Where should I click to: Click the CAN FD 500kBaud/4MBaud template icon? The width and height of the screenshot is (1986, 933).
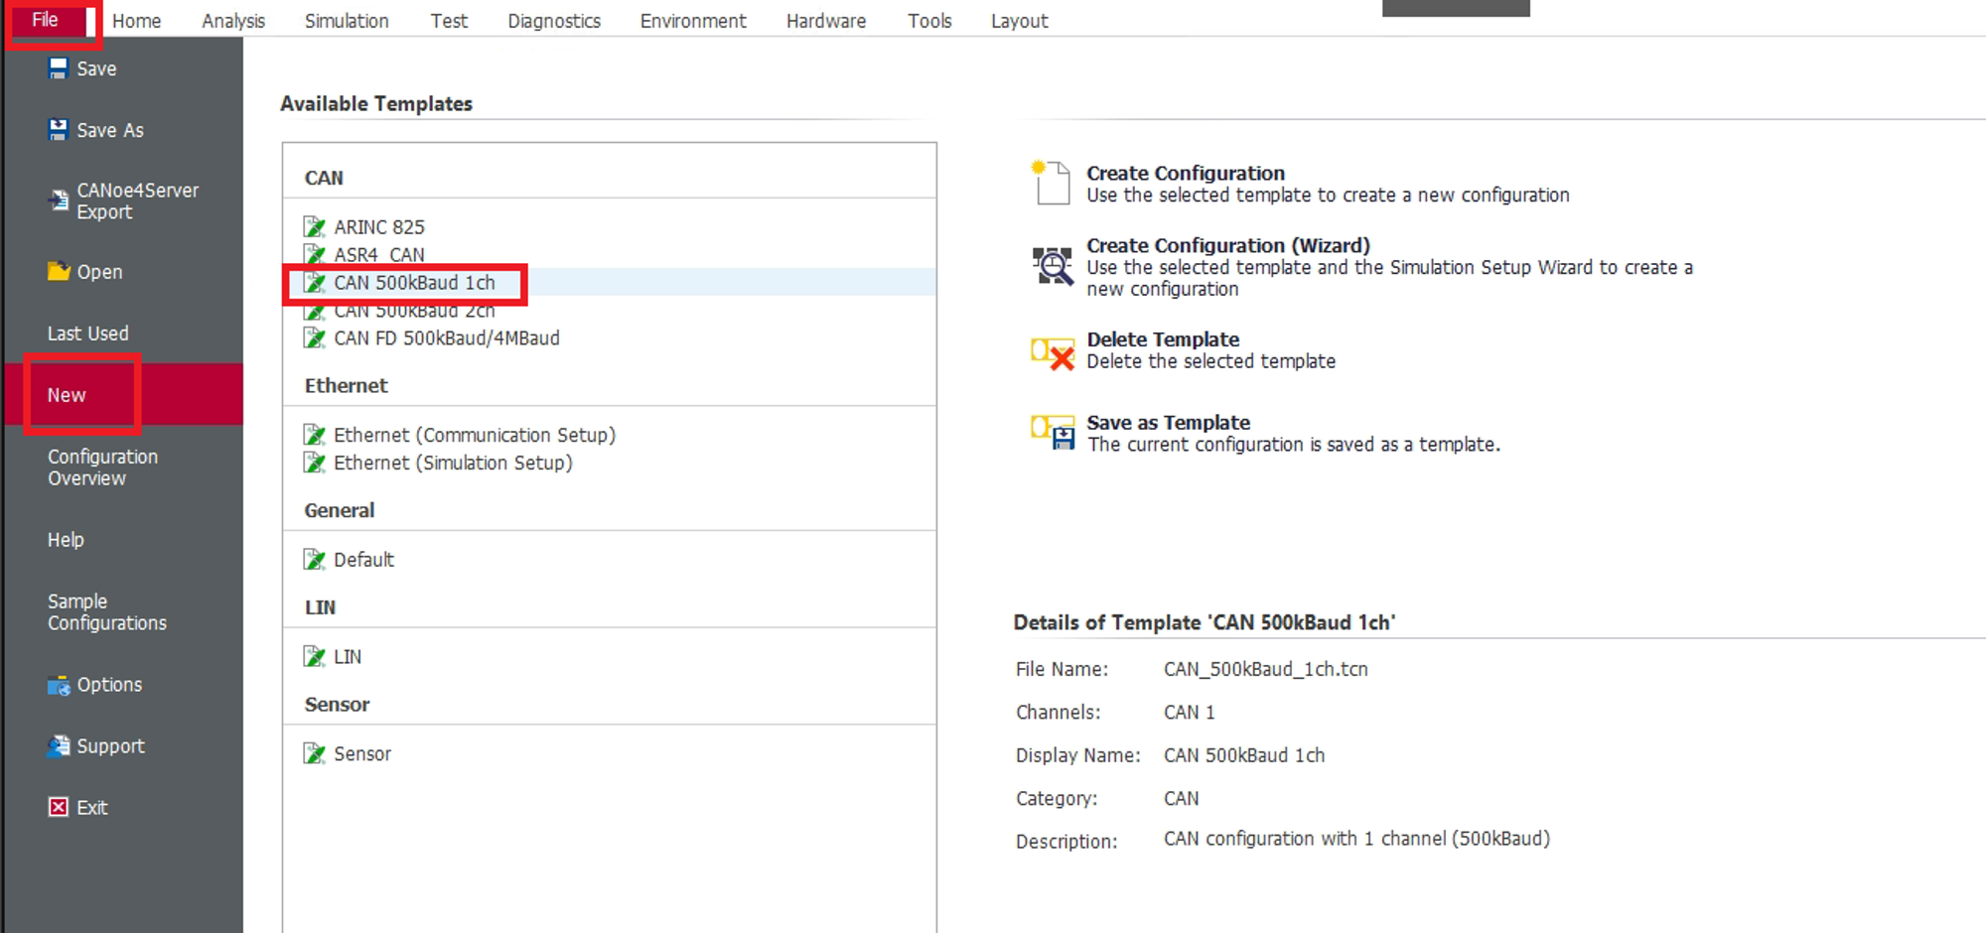(x=315, y=337)
